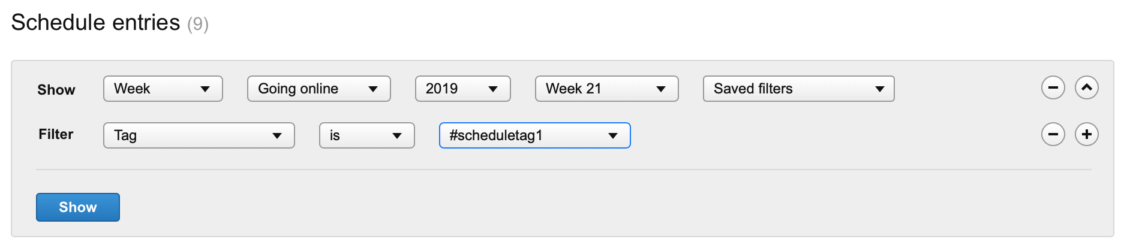
Task: Open the Going online dropdown
Action: pyautogui.click(x=318, y=89)
